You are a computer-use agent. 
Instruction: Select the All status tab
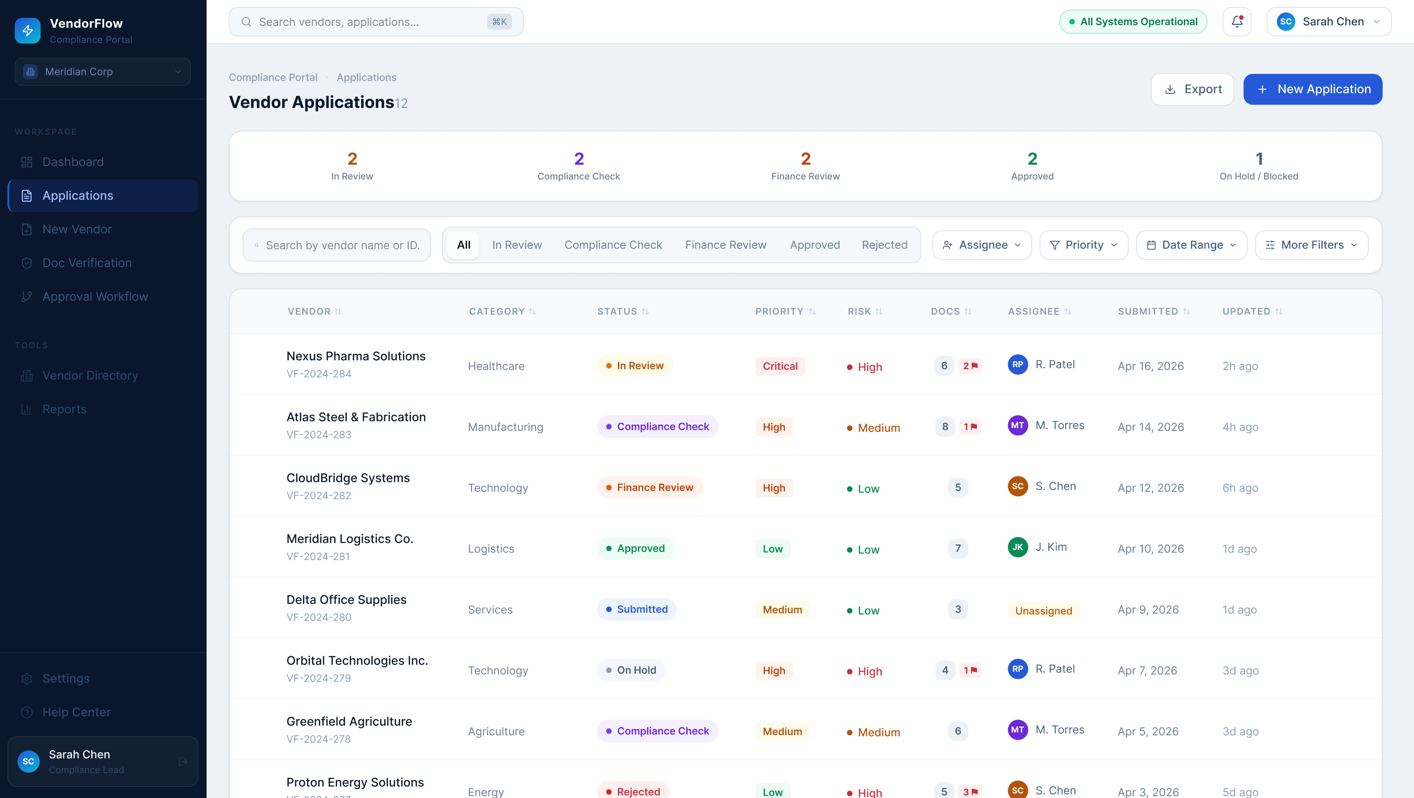pyautogui.click(x=463, y=245)
